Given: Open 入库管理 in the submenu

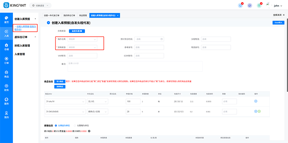Looking at the screenshot, I should [x=20, y=54].
